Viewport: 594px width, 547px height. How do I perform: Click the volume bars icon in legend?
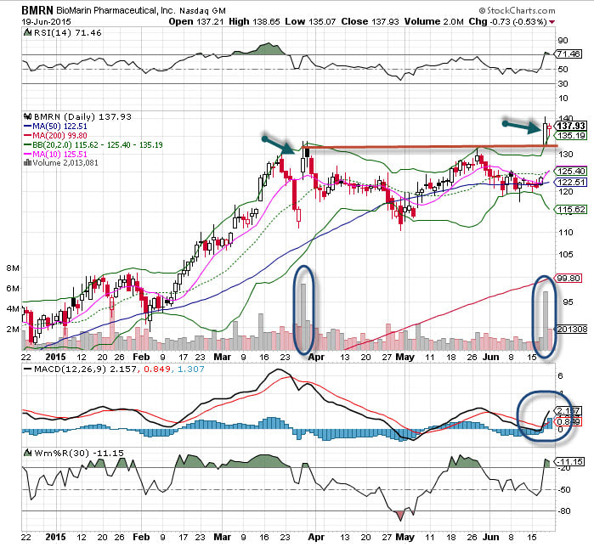tap(27, 163)
